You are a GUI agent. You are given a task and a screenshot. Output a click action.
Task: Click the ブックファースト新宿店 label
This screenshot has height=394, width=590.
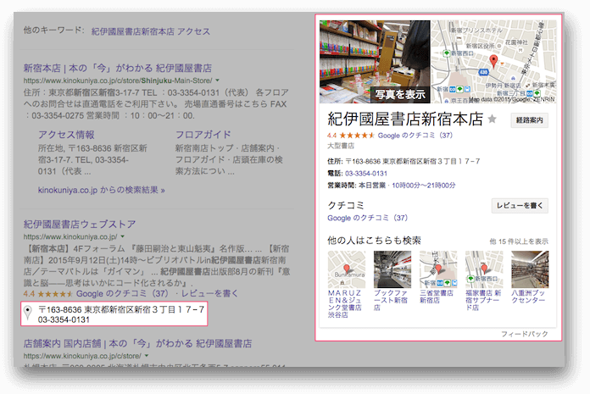391,300
